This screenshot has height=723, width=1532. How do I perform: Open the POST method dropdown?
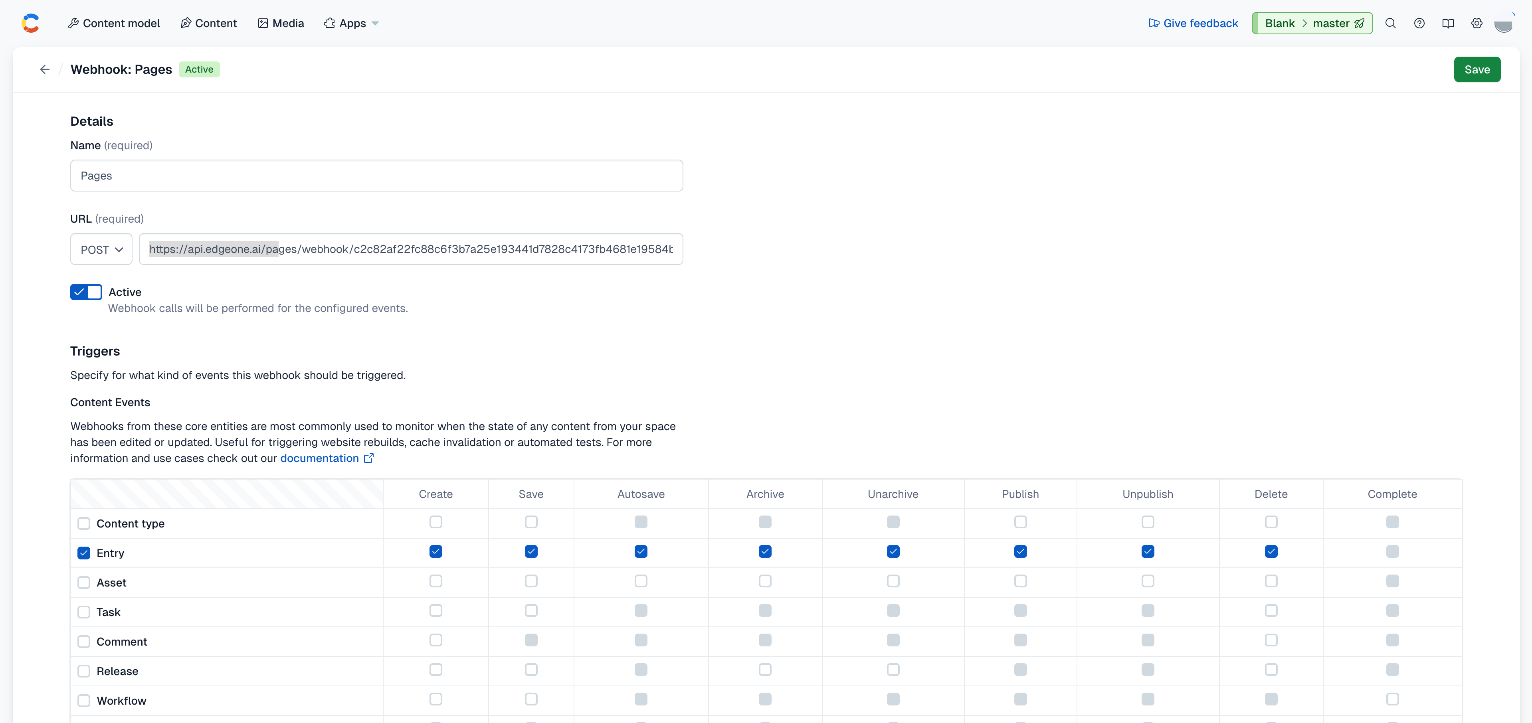coord(101,249)
